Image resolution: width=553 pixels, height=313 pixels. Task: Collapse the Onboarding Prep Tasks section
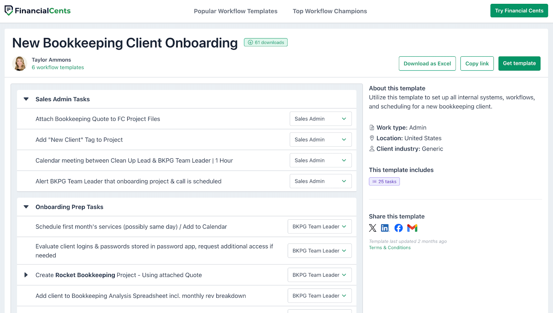pyautogui.click(x=26, y=207)
